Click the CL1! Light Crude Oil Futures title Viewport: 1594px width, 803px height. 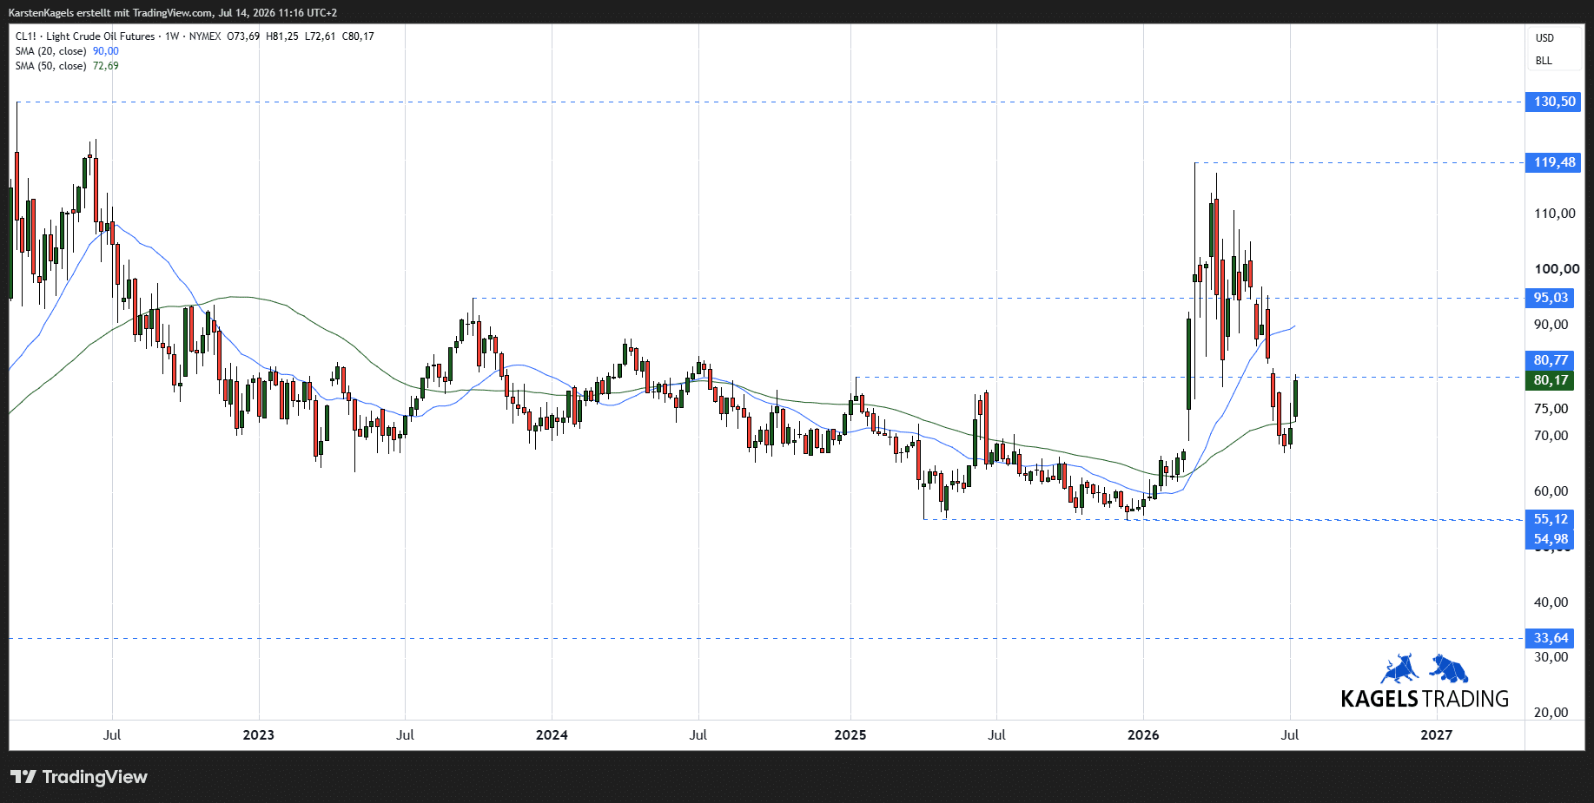click(85, 36)
